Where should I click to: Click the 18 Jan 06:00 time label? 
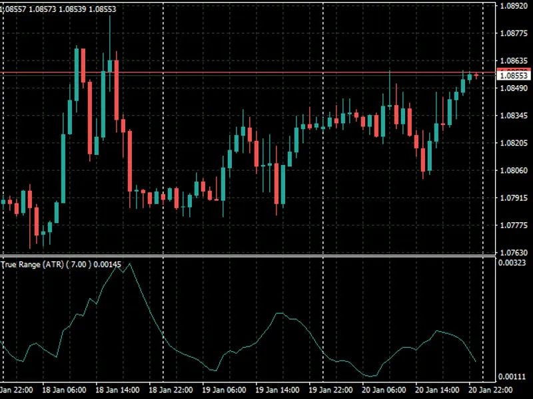tap(64, 390)
